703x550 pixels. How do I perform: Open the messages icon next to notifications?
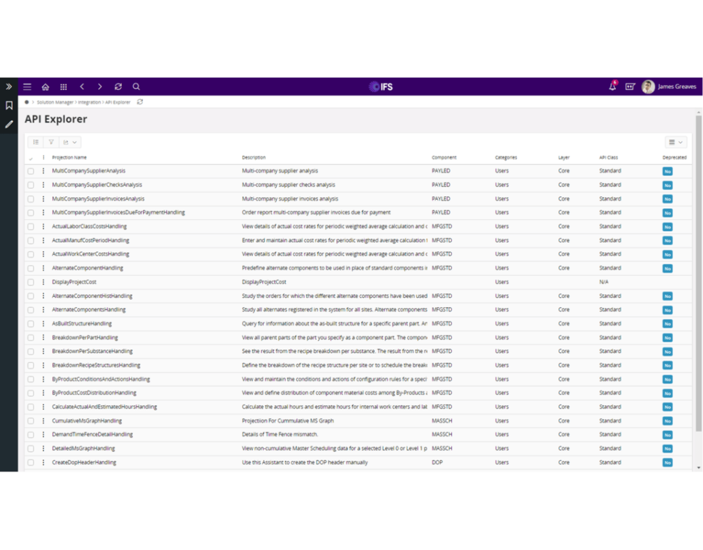(630, 86)
